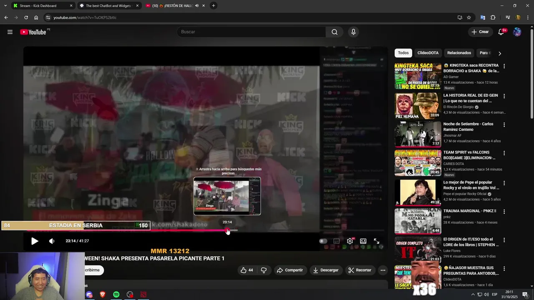Click the Crear button
This screenshot has width=534, height=300.
pyautogui.click(x=480, y=32)
